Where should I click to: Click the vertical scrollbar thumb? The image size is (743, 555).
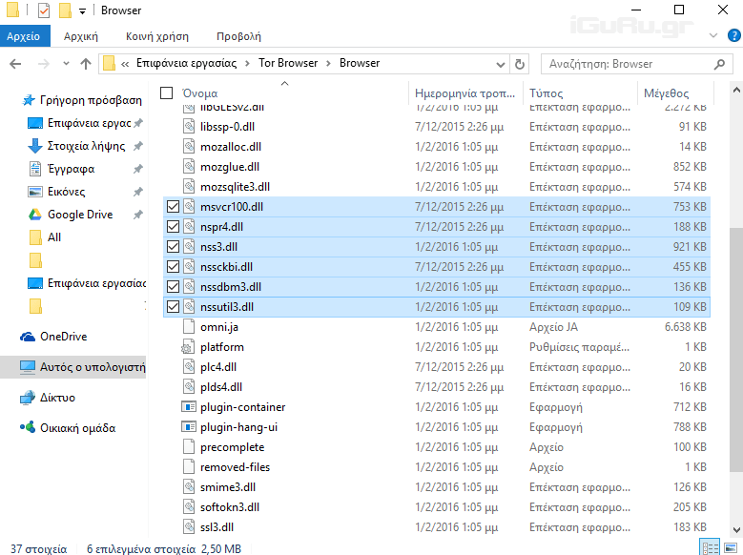(736, 351)
